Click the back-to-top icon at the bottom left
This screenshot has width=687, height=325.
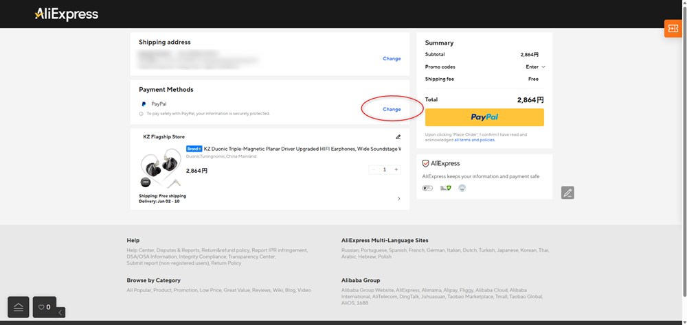click(19, 307)
